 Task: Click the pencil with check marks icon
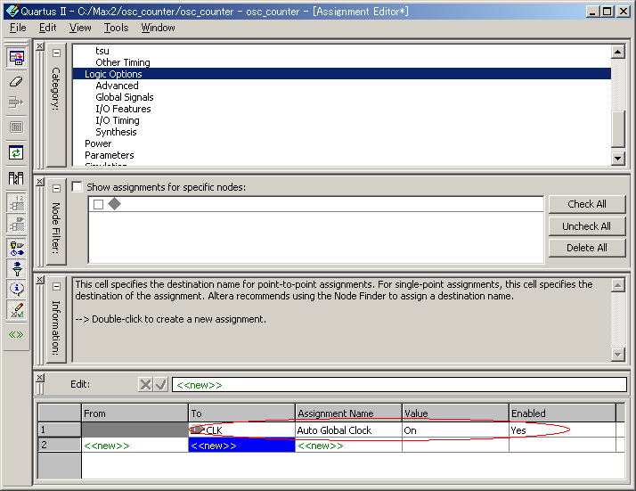pyautogui.click(x=16, y=310)
